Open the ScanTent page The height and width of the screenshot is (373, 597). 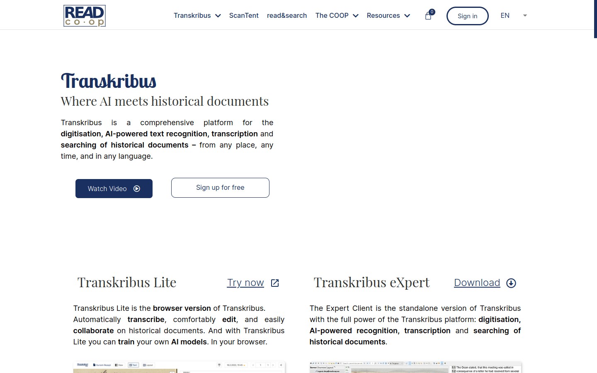point(244,15)
